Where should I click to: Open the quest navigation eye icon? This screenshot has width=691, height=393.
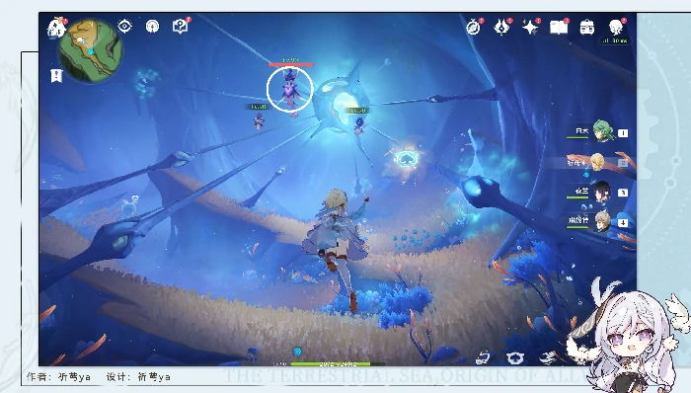tap(124, 27)
